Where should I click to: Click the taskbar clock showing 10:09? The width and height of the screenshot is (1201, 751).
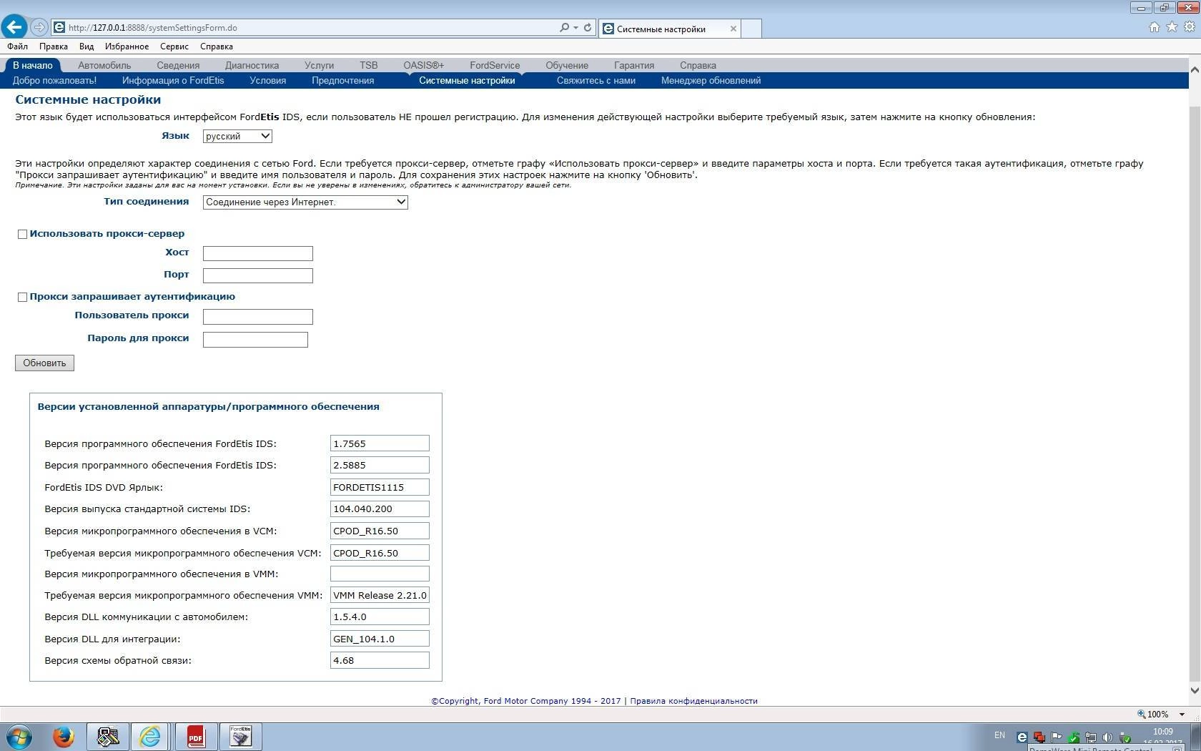point(1162,732)
